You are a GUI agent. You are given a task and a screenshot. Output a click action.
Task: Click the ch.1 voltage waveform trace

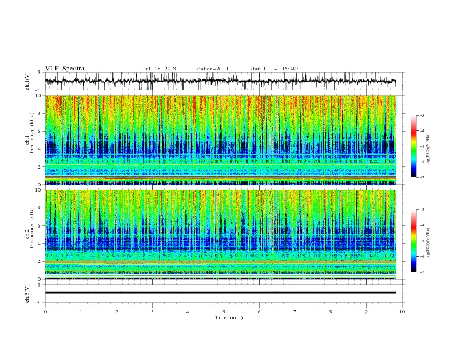coord(220,81)
